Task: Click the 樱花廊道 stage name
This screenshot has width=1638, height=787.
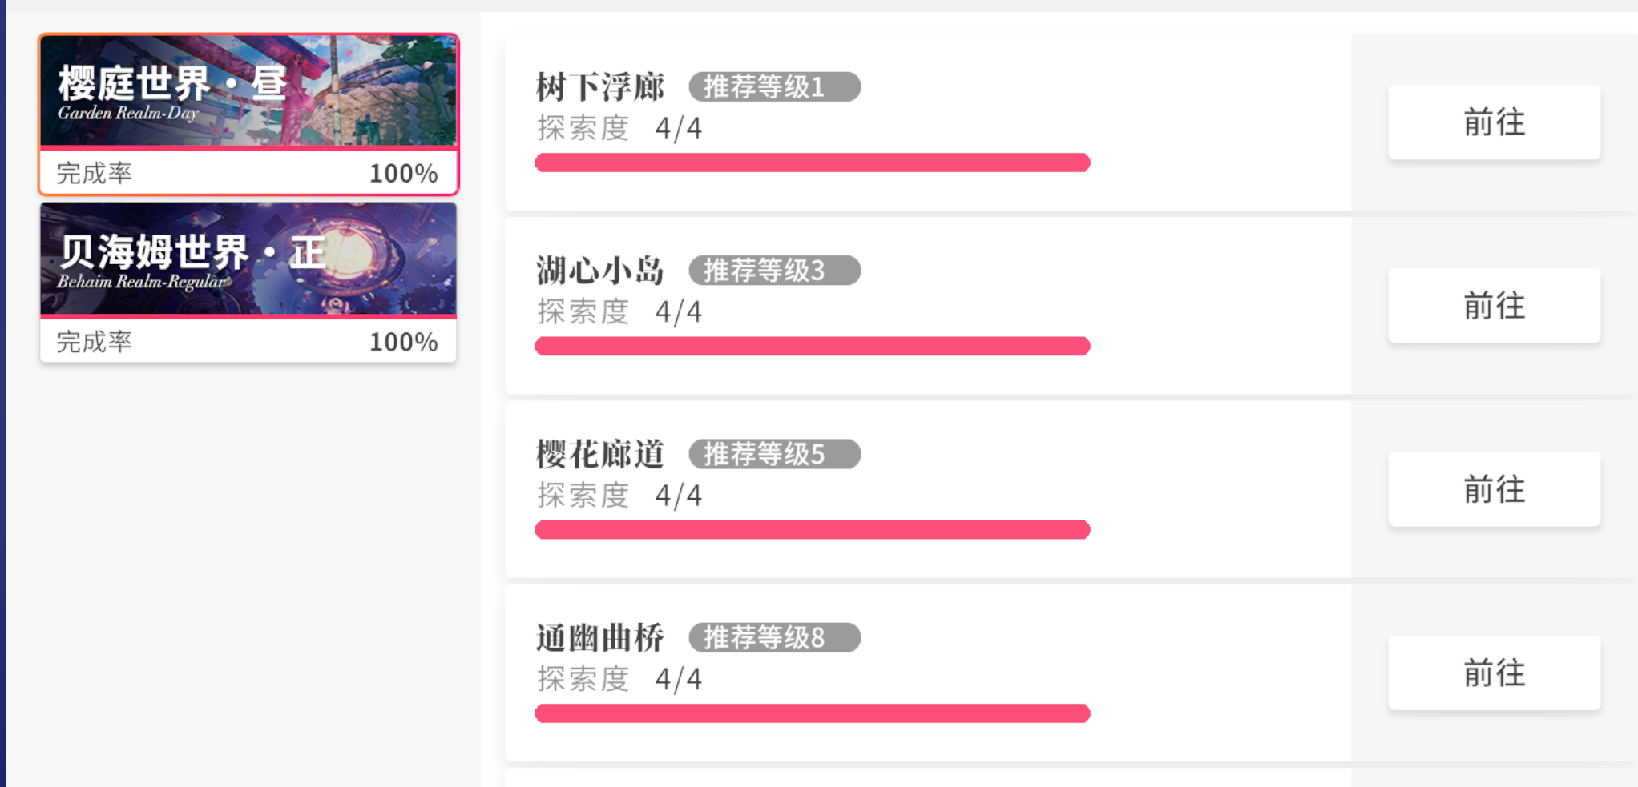Action: [x=600, y=454]
